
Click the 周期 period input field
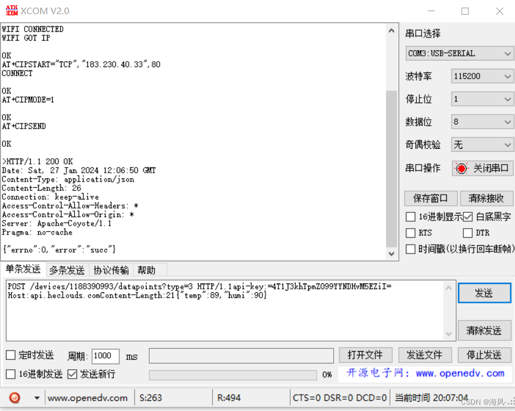click(x=105, y=356)
